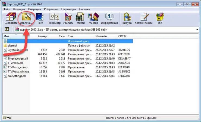The width and height of the screenshot is (201, 122).
Task: Minimize the WinRAR window
Action: coord(180,4)
